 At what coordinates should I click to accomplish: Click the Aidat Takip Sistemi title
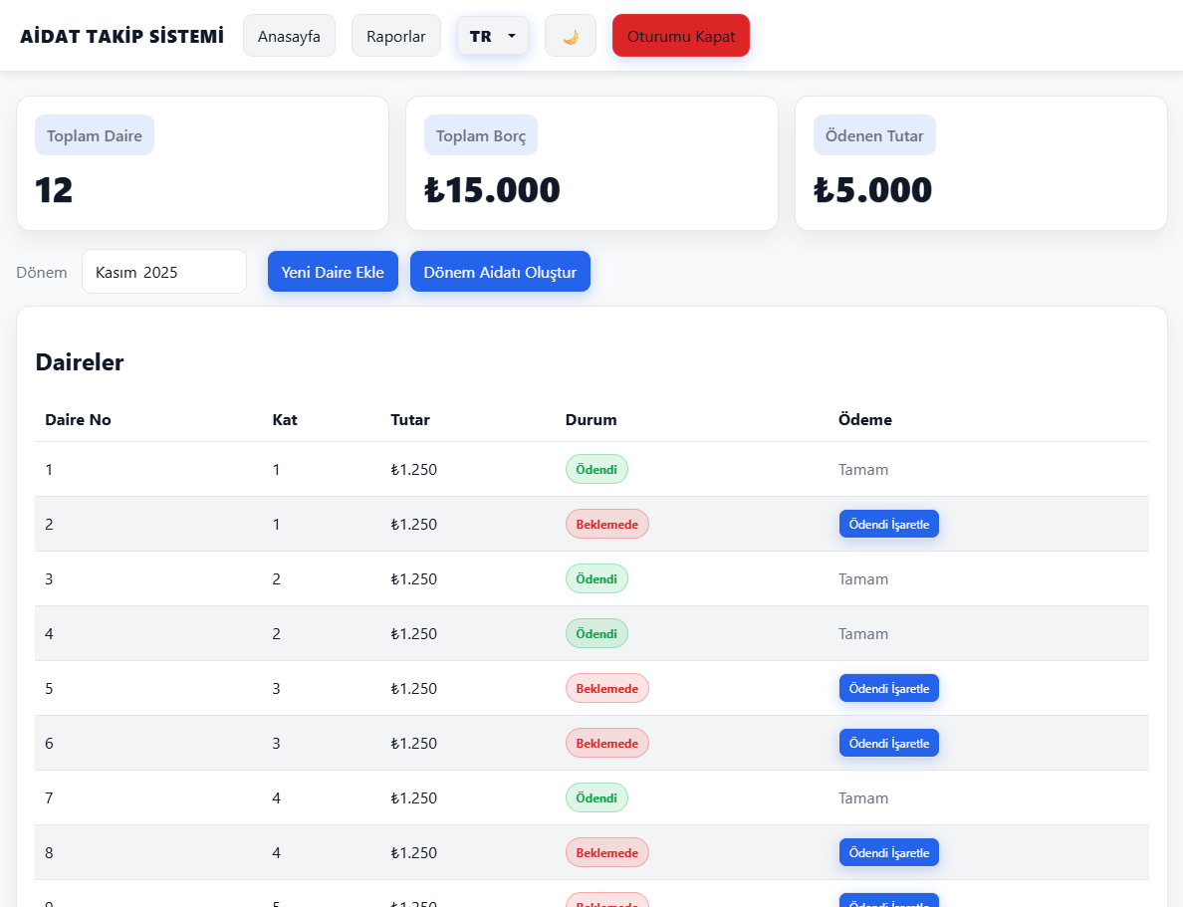click(x=121, y=36)
